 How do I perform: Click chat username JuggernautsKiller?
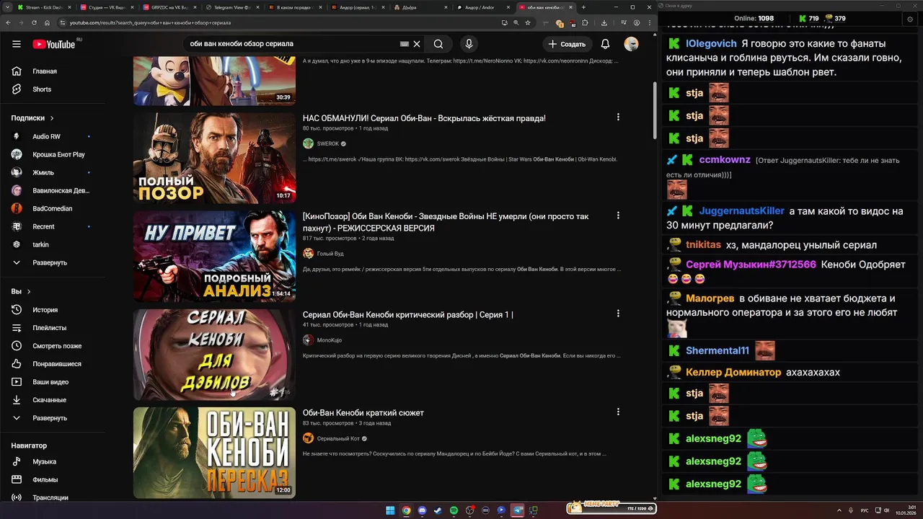(741, 211)
